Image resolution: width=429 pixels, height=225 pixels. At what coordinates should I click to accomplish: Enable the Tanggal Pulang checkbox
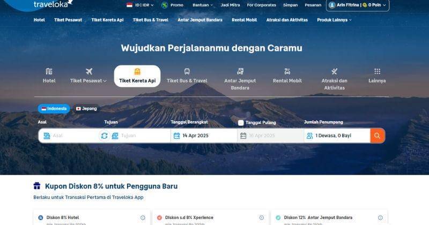tap(241, 123)
